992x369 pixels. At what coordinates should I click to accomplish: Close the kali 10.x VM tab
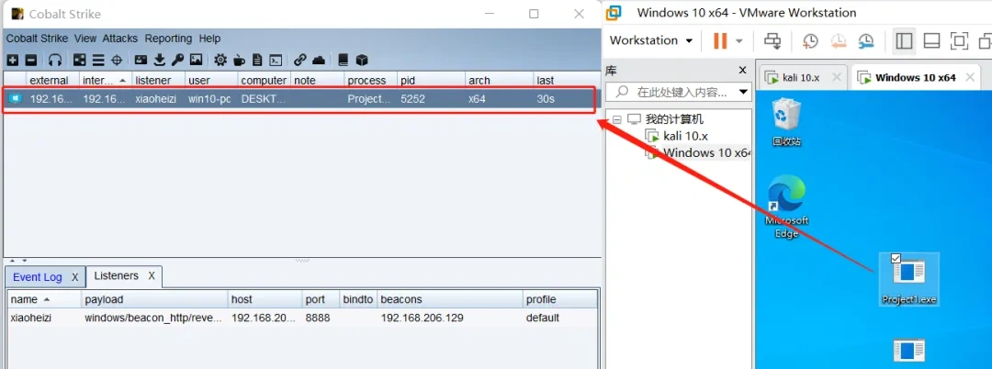[837, 78]
